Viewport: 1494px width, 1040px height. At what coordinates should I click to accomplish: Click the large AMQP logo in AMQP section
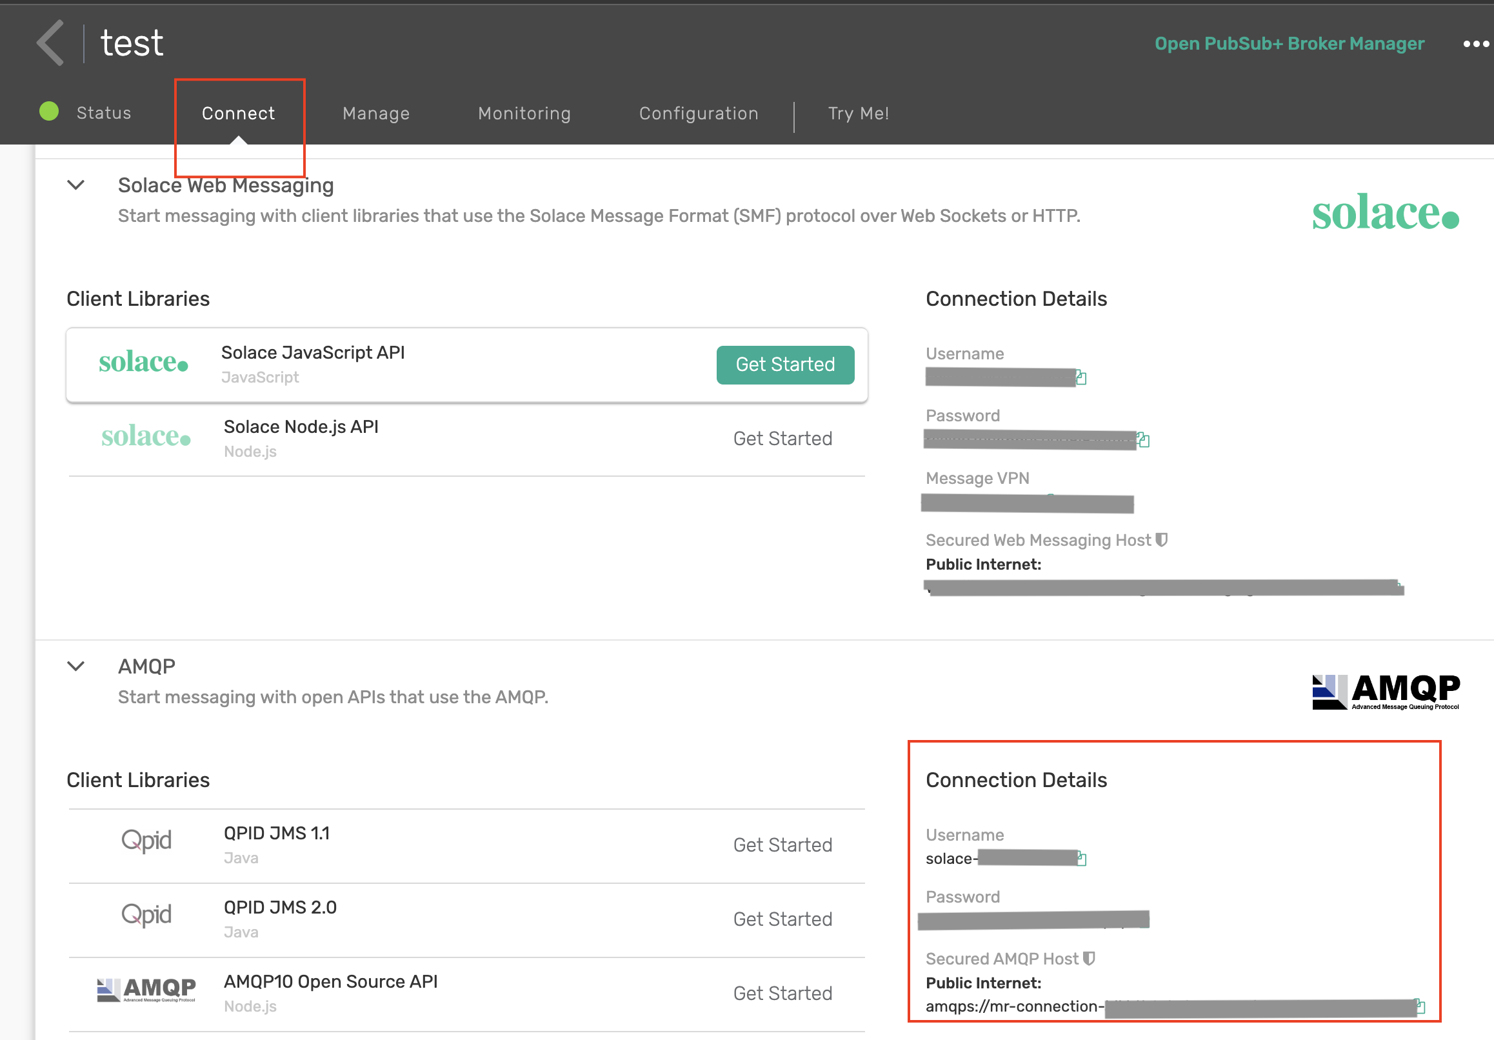[x=1386, y=692]
